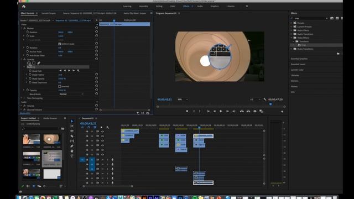
Task: Select the Selection tool arrow
Action: (72, 121)
